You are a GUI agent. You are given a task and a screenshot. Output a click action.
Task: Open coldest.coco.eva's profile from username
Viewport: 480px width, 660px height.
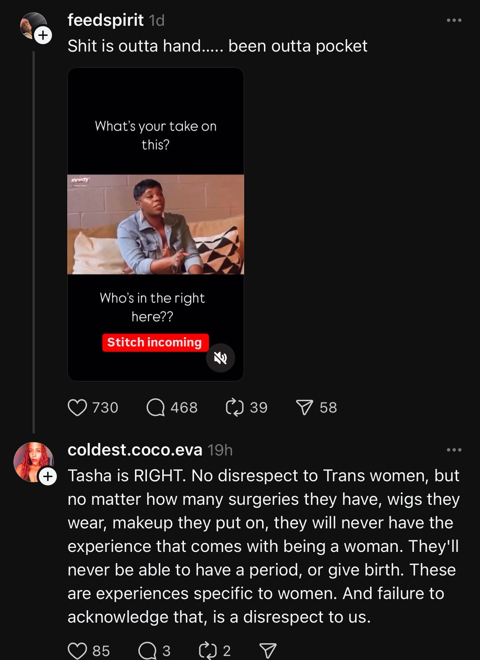[x=135, y=450]
